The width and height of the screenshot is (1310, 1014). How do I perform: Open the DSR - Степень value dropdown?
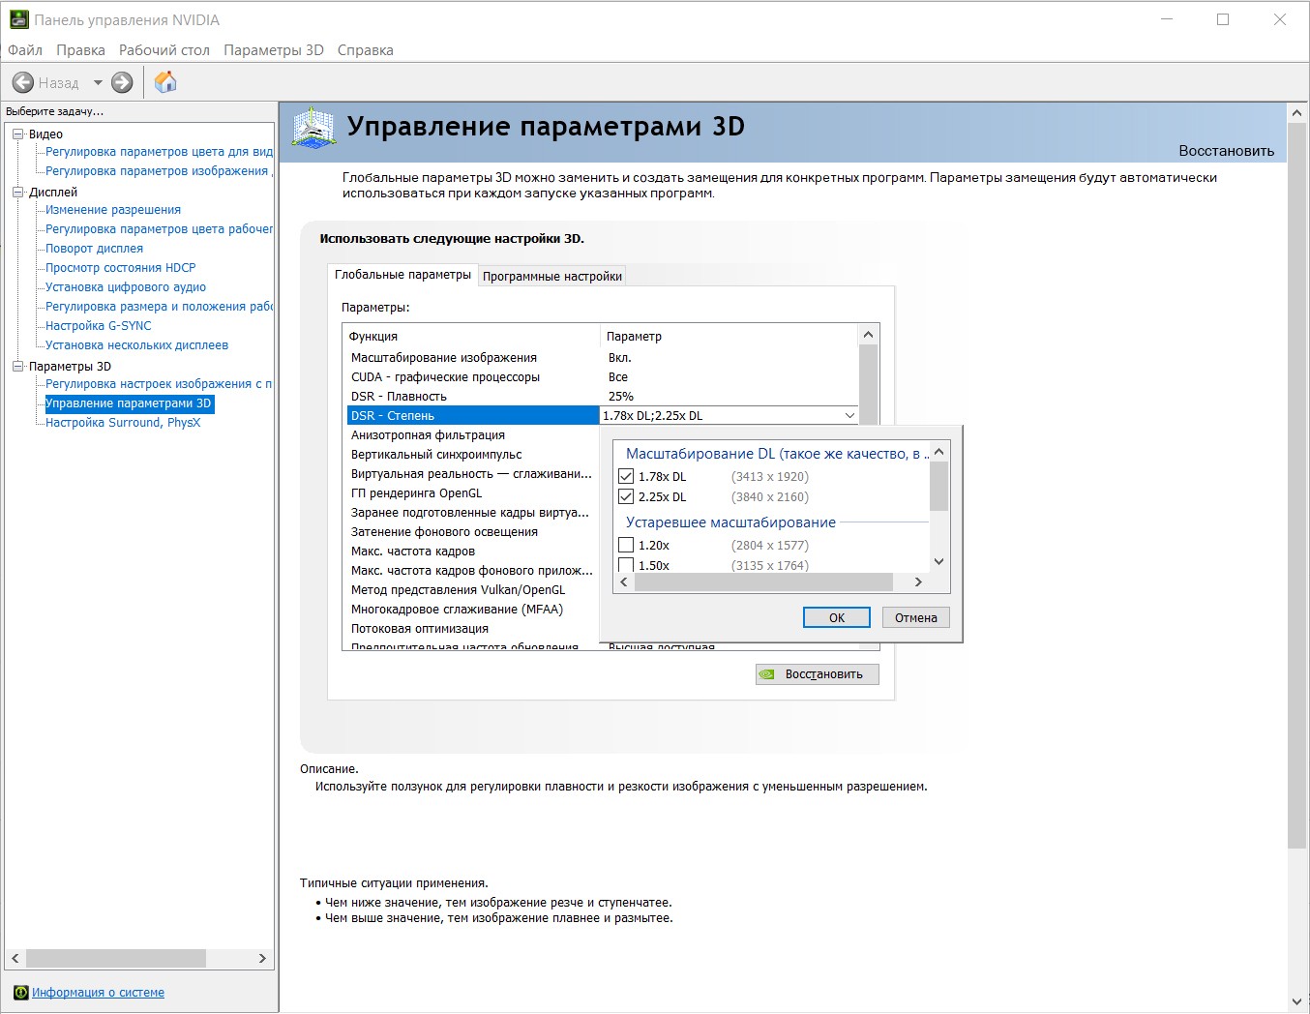click(x=849, y=416)
